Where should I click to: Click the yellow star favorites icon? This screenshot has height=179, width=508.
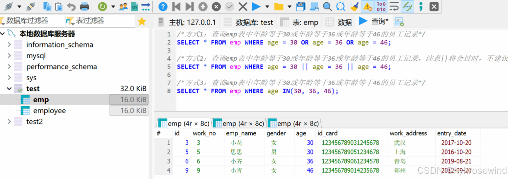142,21
